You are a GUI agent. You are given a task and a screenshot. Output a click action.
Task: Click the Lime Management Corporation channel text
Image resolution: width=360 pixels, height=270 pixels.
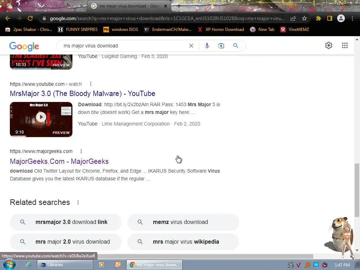136,124
